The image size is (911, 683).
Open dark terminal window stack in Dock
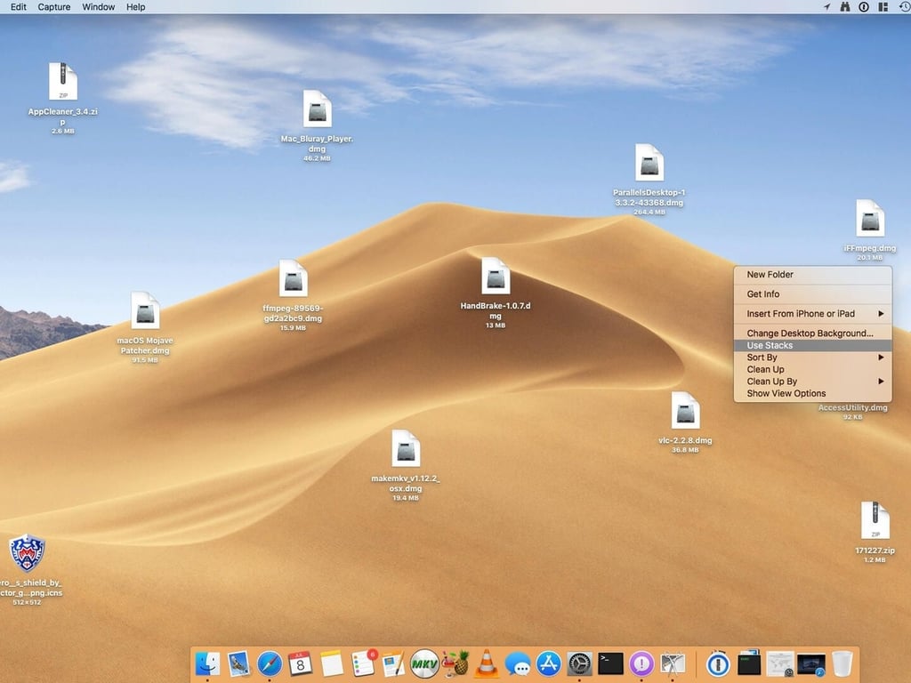(749, 663)
